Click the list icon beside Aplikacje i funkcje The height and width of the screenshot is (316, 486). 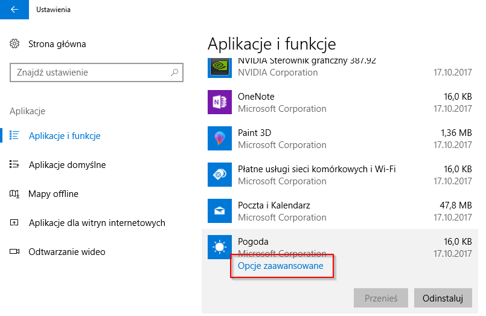coord(14,135)
